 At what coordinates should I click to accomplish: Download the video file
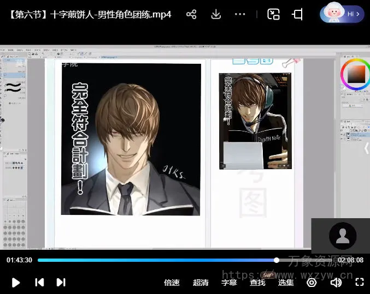tap(216, 15)
